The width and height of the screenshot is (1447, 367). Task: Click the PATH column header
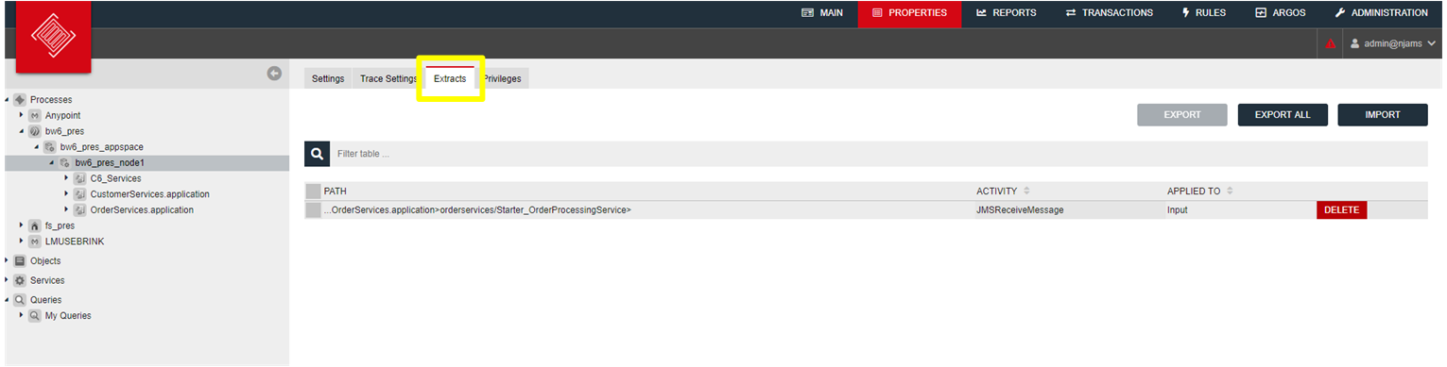[x=335, y=192]
